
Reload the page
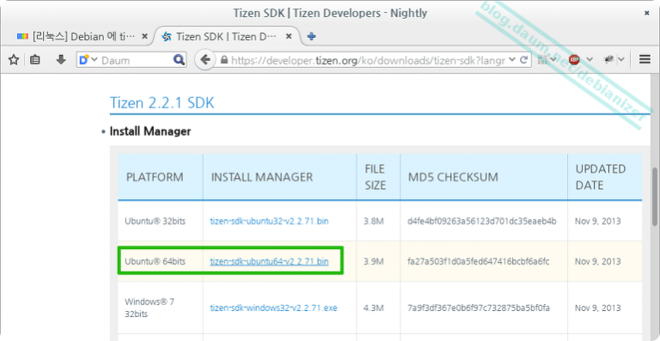[x=524, y=60]
